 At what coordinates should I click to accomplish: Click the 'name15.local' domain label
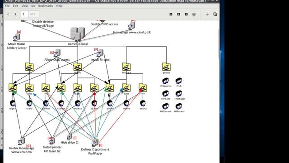[x=78, y=44]
